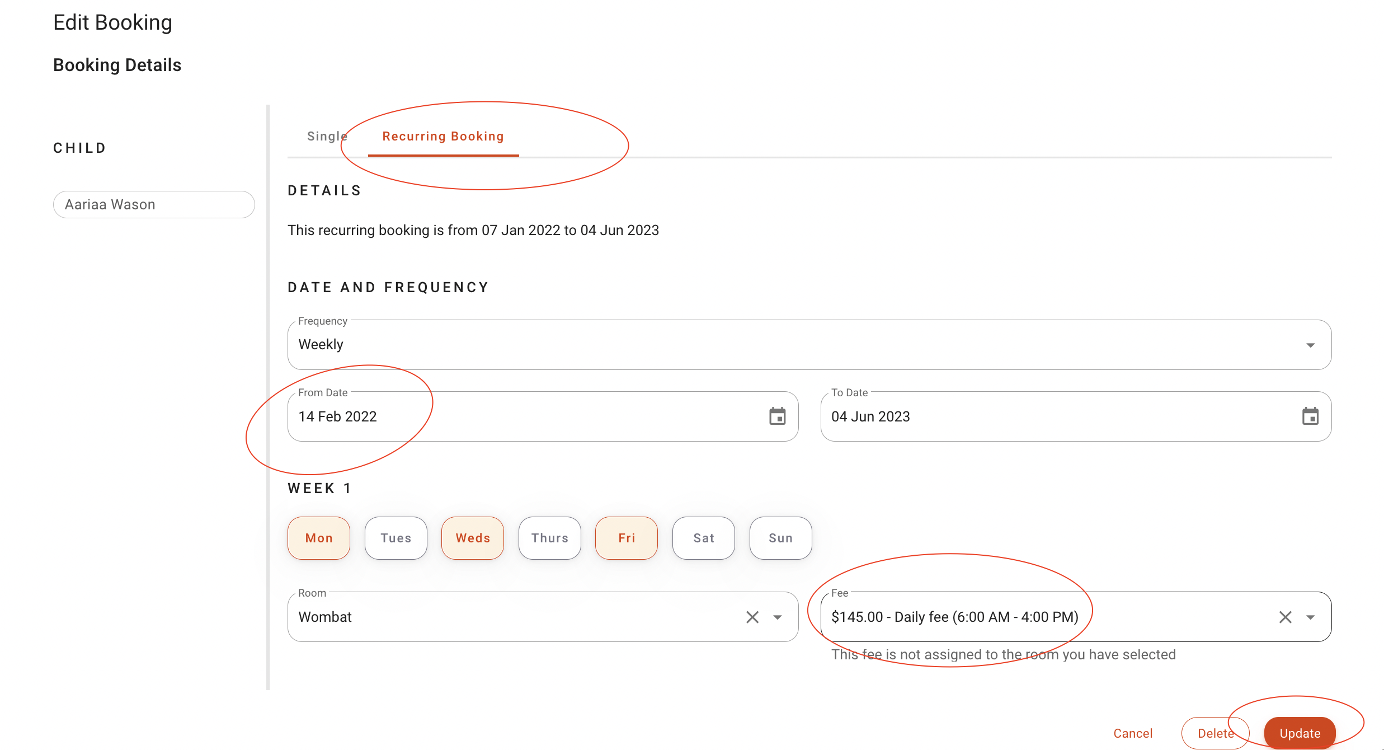Expand the Room dropdown arrow
The width and height of the screenshot is (1384, 750).
pos(778,617)
